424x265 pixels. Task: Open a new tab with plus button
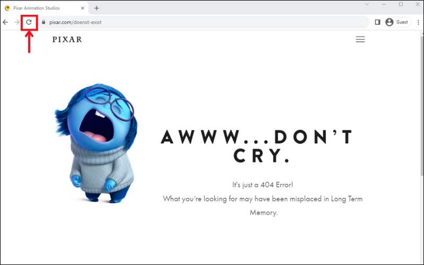point(96,8)
